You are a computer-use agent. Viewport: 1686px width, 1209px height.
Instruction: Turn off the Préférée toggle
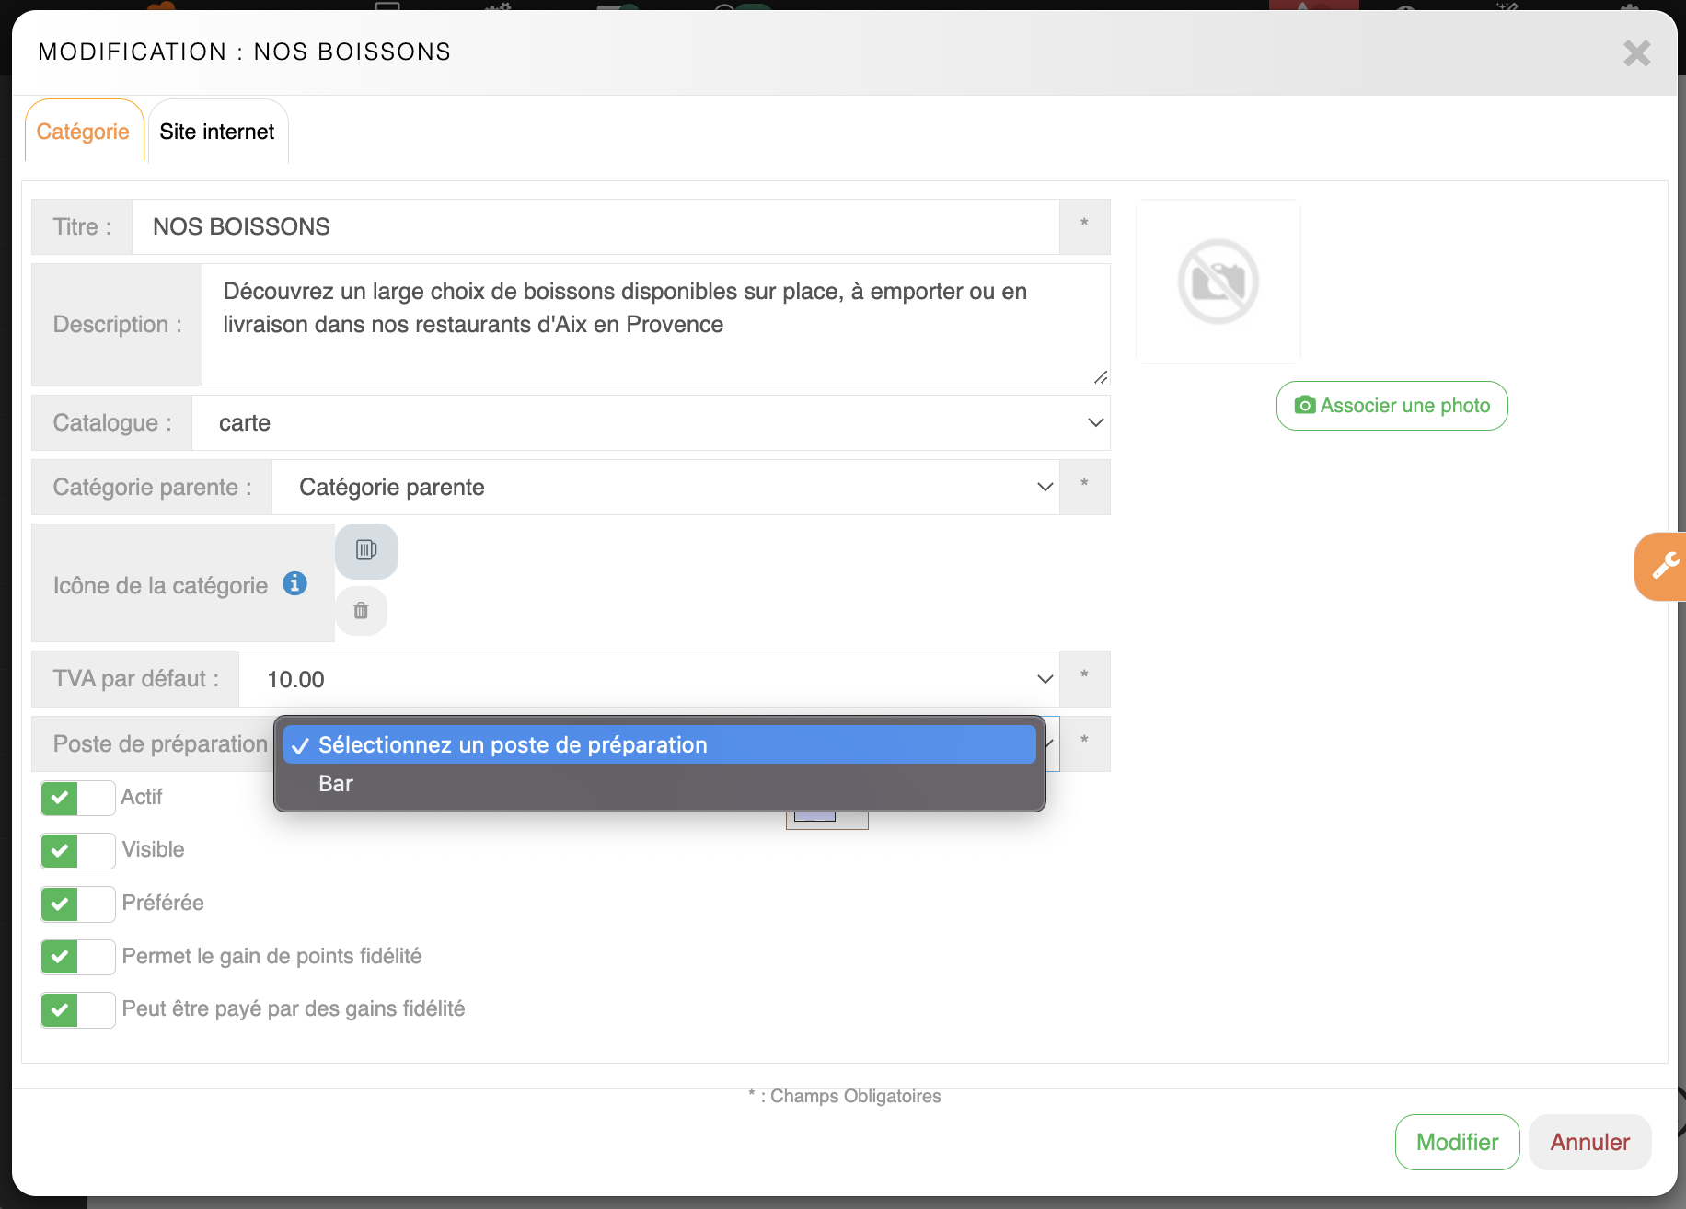[x=77, y=904]
